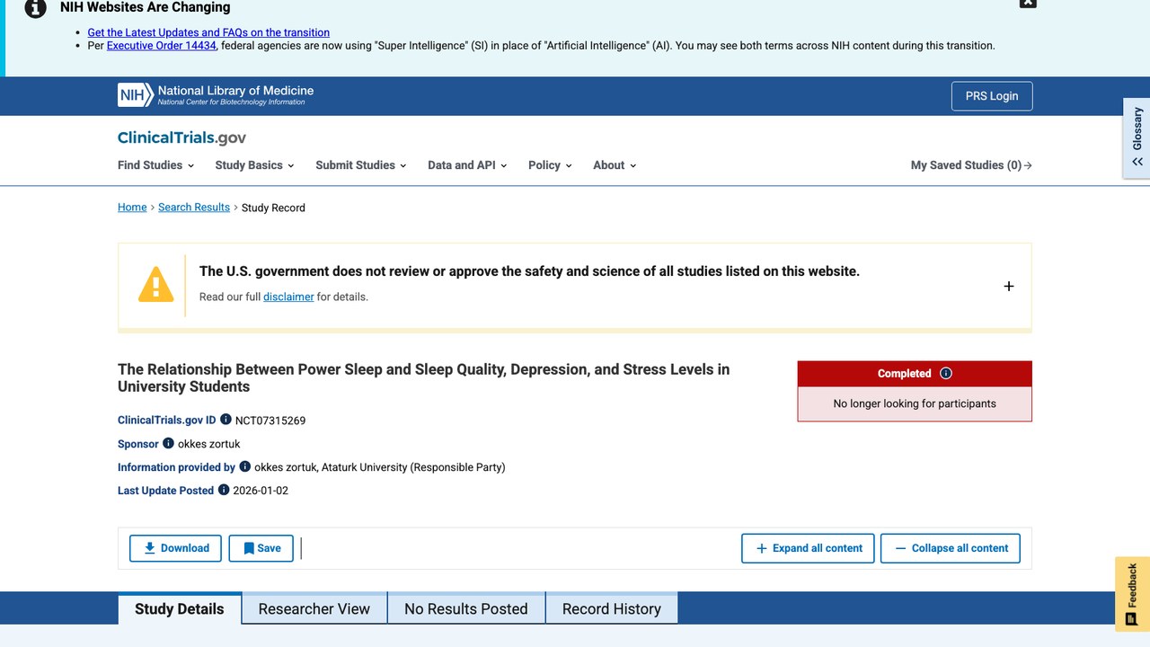Return to Search Results breadcrumb

point(194,208)
